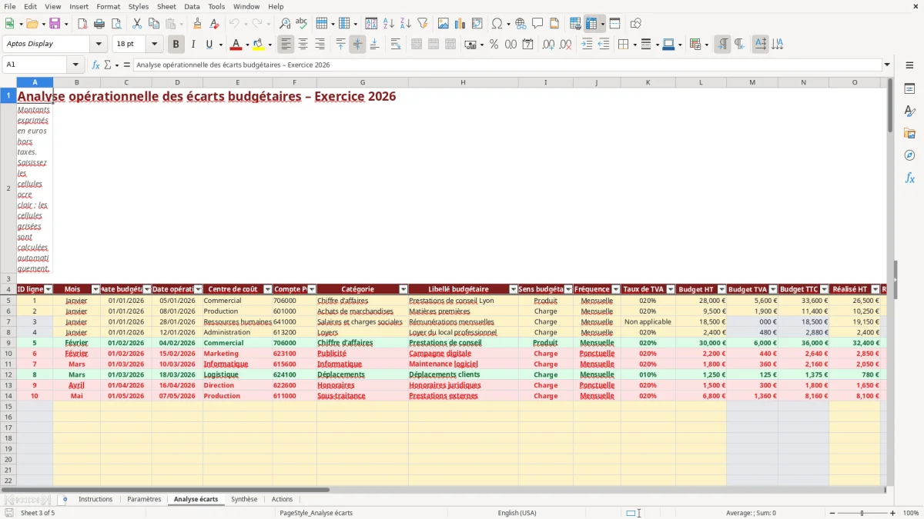This screenshot has width=924, height=519.
Task: Cut selection with the scissors icon
Action: pyautogui.click(x=137, y=24)
